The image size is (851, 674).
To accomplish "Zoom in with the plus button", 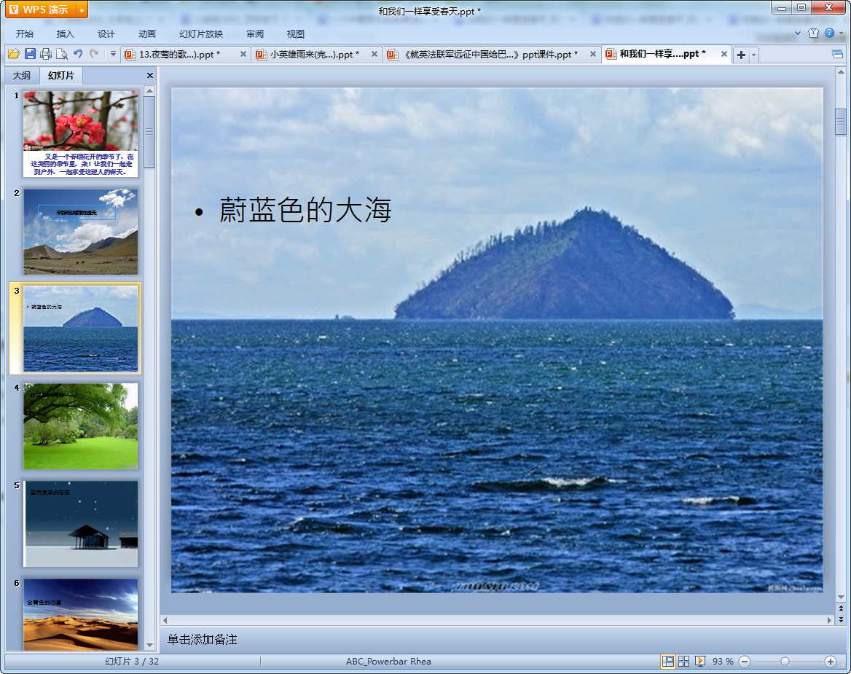I will [x=831, y=661].
